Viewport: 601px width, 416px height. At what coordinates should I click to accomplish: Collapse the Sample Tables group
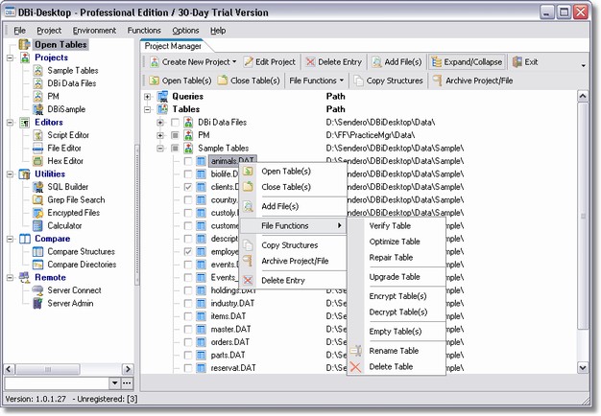160,149
